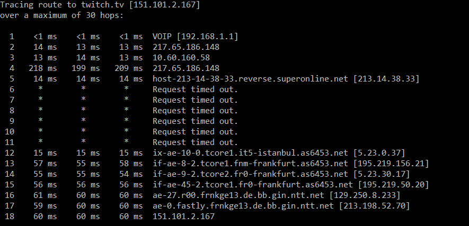Click the IP 195.219.156.21
Screen dimensions: 469x226
click(x=391, y=164)
